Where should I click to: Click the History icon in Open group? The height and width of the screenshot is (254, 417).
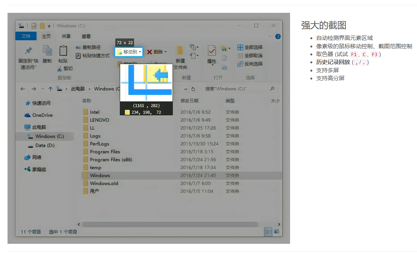click(225, 68)
